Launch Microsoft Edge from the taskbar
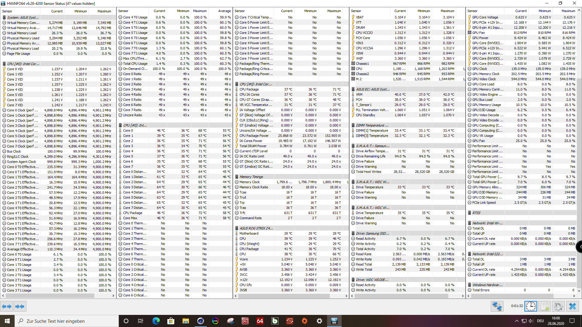This screenshot has width=582, height=327. click(x=156, y=321)
